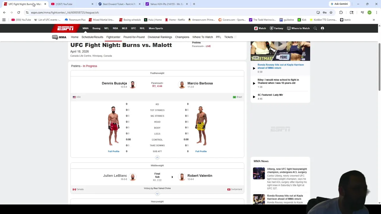
Task: Click the video player thumbnail in sidebar
Action: pyautogui.click(x=280, y=51)
